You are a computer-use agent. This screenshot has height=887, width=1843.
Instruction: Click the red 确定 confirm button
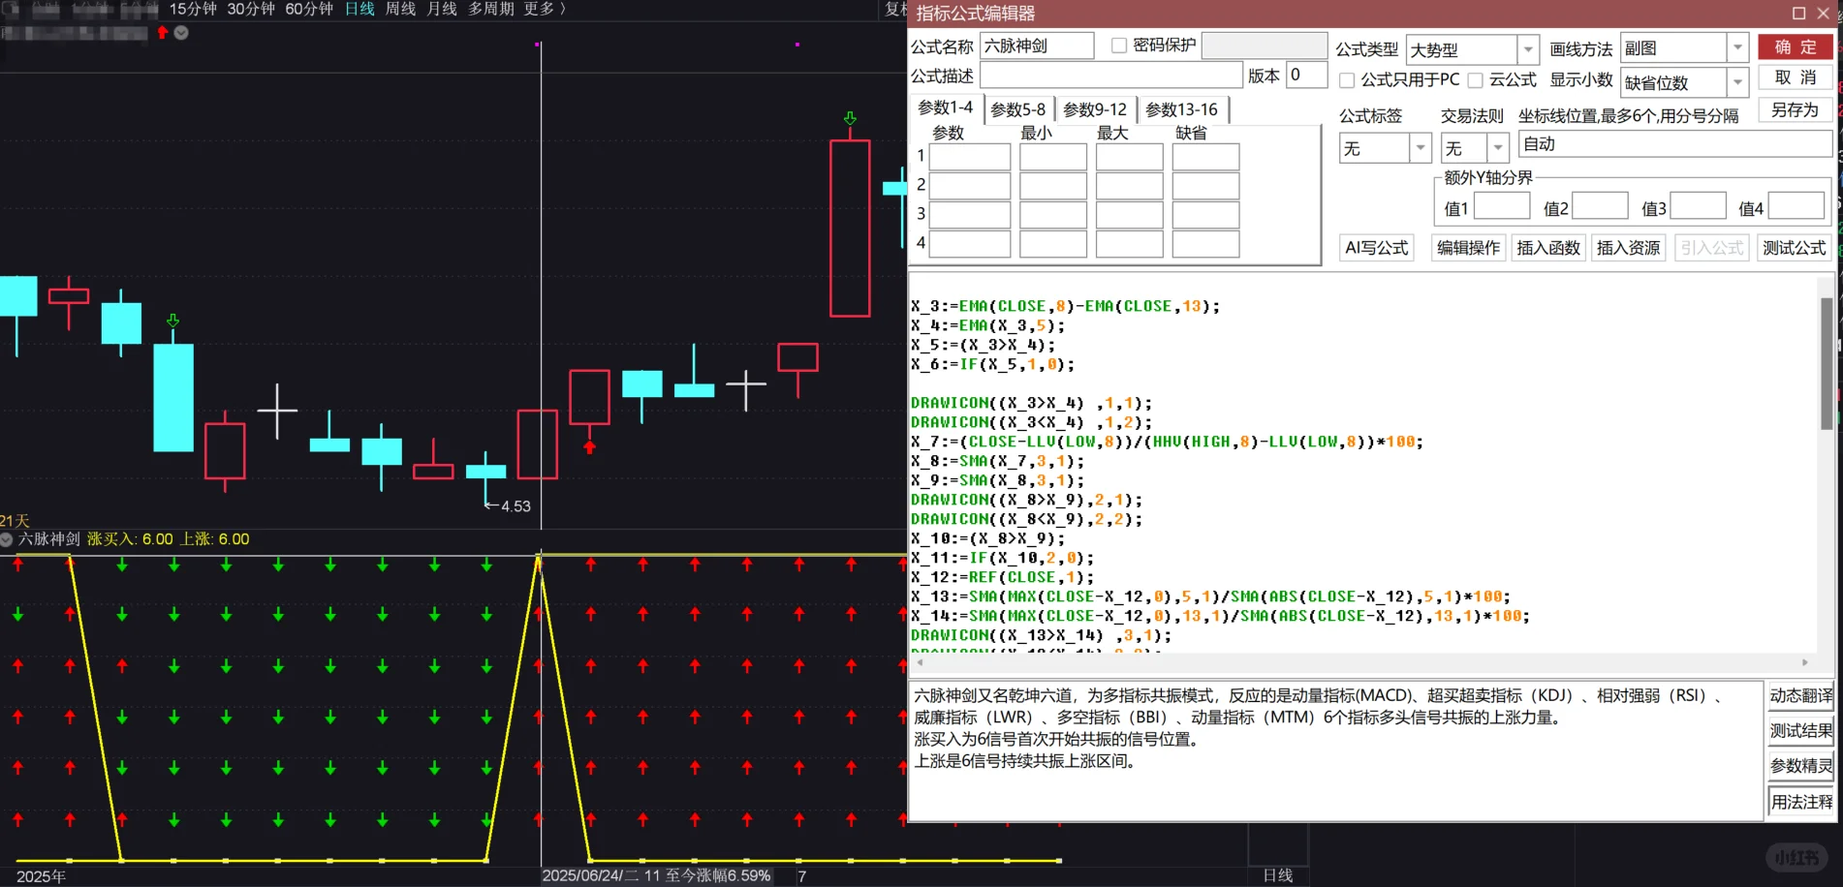tap(1796, 46)
